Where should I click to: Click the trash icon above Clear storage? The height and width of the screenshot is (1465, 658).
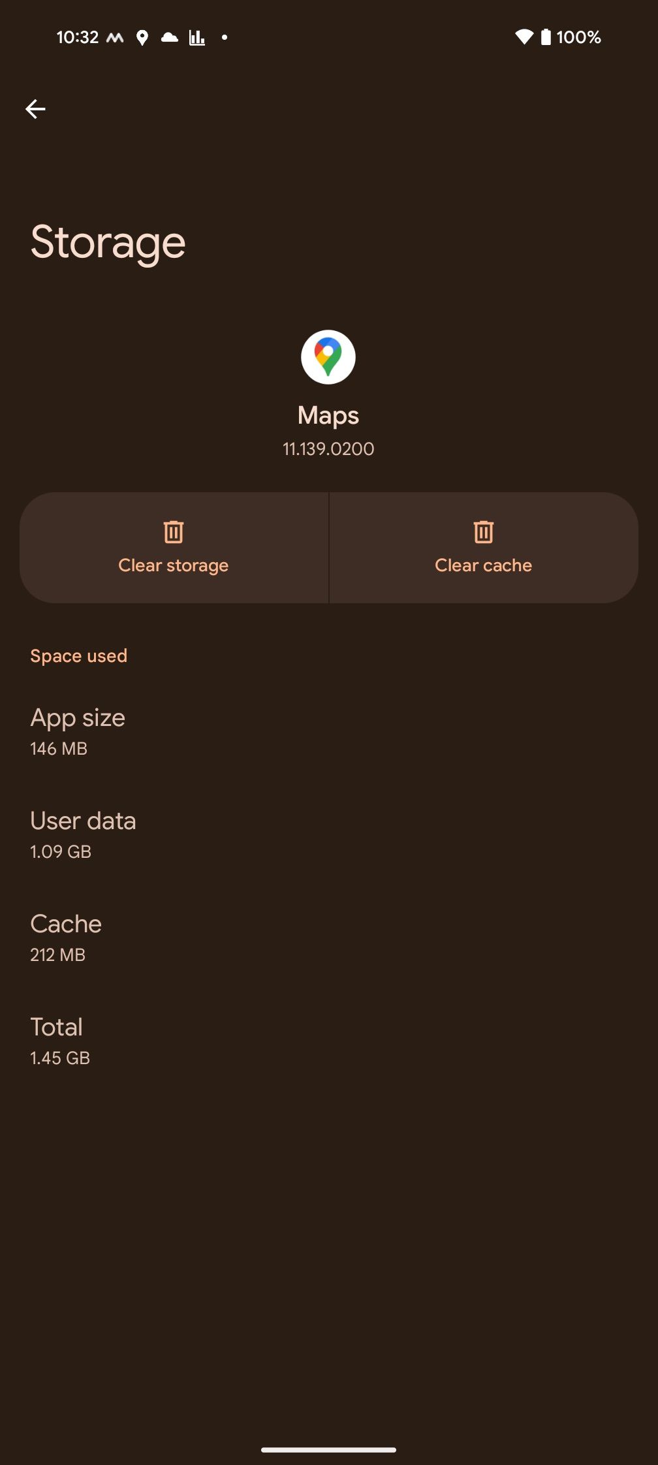pos(174,531)
